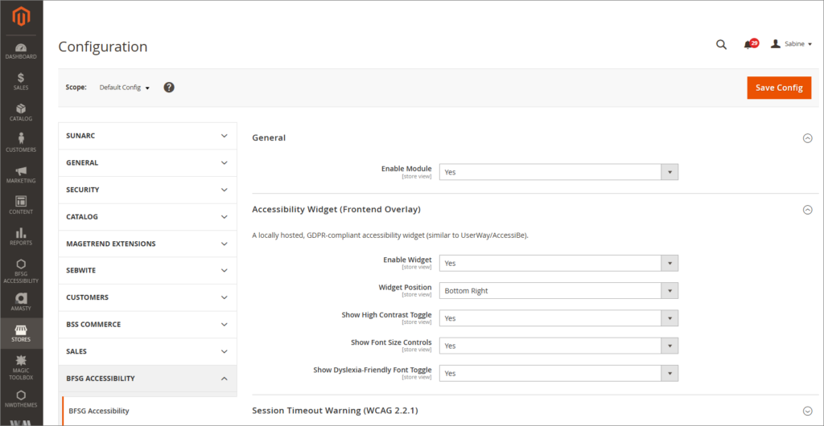Expand Session Timeout Warning section icon
824x426 pixels.
[808, 411]
